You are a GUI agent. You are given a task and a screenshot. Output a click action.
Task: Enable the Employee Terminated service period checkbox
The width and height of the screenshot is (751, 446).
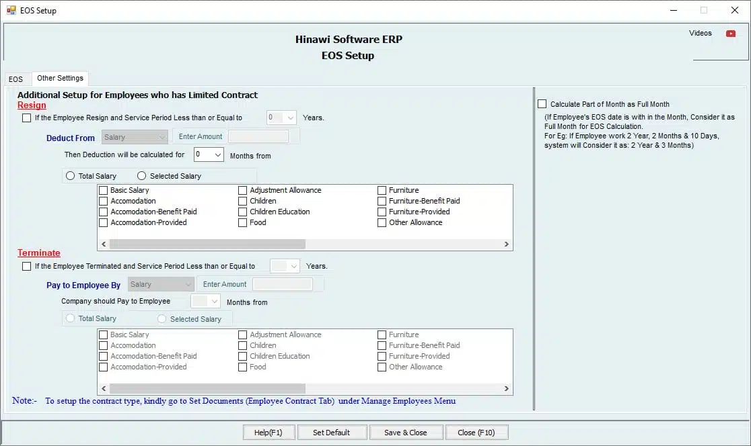[27, 266]
